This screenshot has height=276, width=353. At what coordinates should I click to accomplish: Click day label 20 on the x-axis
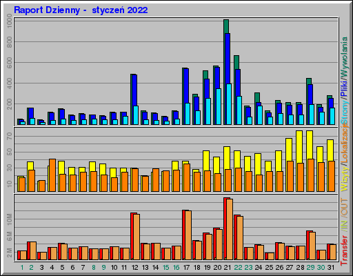(217, 268)
